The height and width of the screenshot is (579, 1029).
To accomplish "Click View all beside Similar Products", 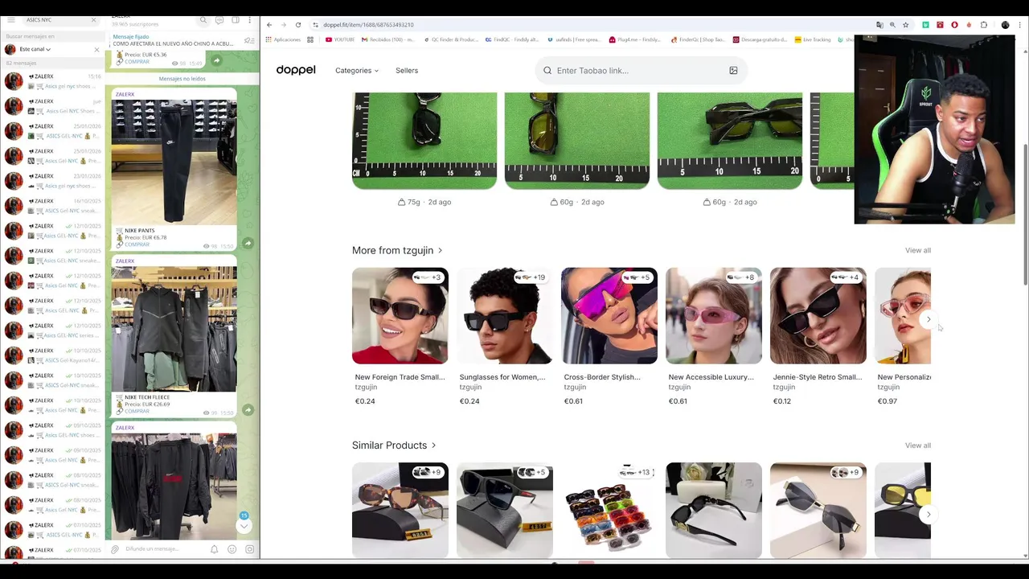I will 918,446.
